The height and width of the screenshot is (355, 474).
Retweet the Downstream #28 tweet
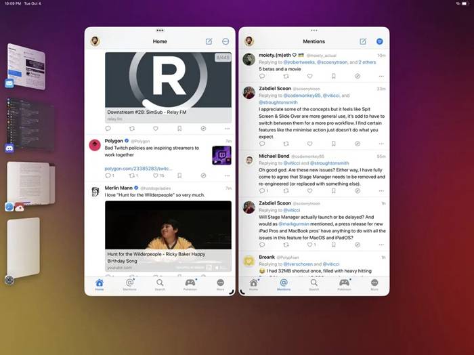132,129
